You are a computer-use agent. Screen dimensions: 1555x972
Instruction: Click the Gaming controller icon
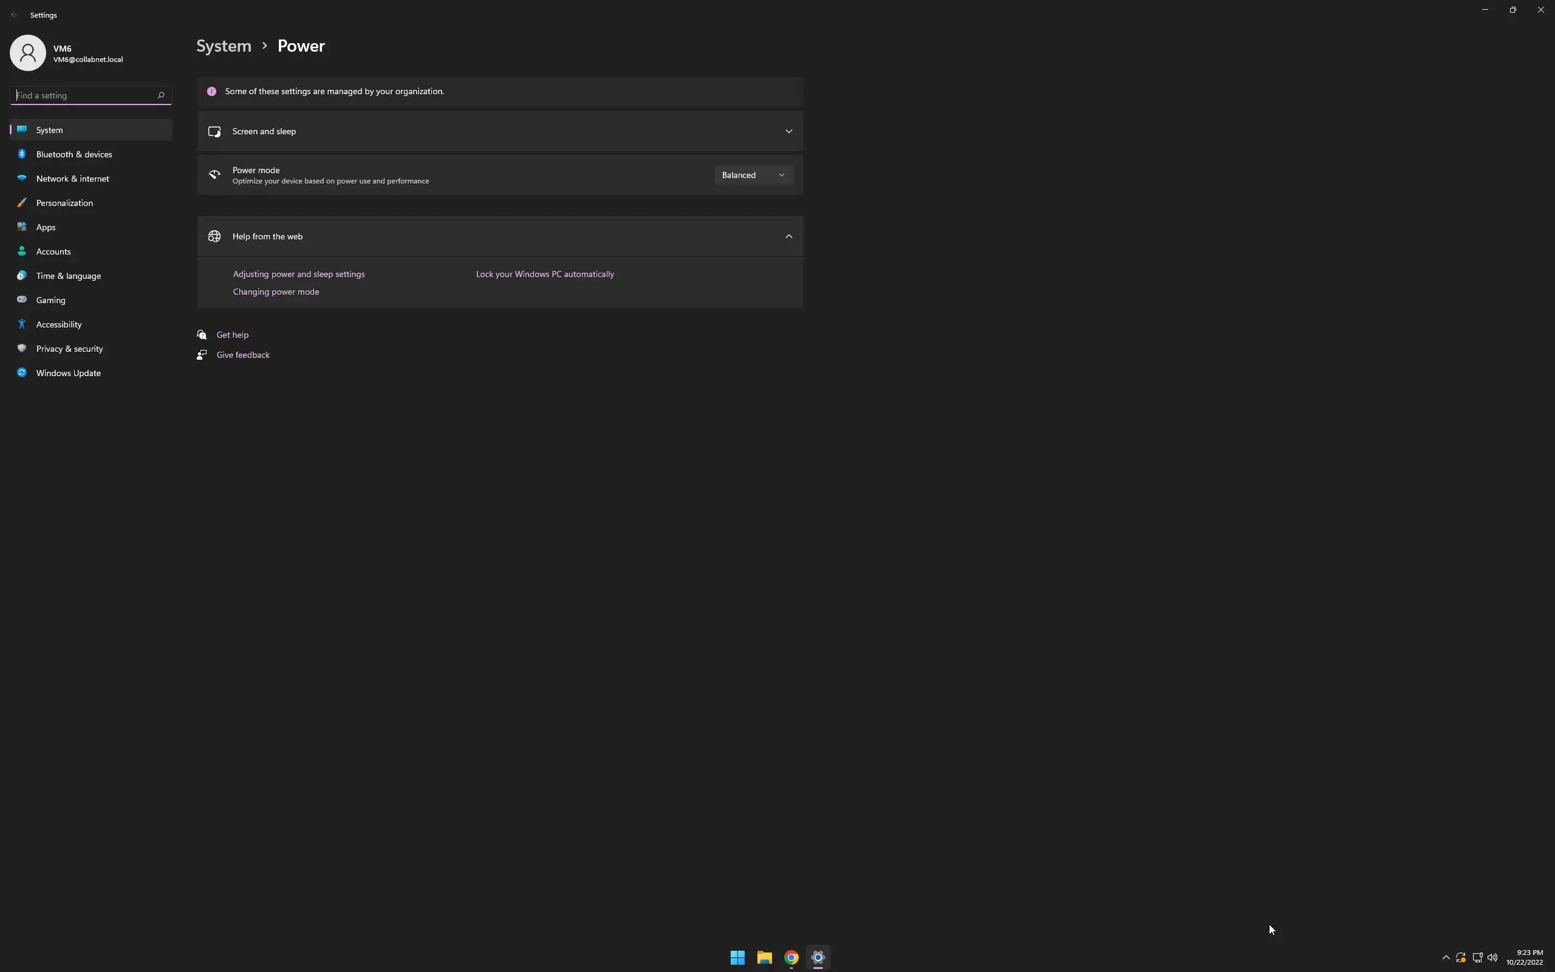[x=22, y=299]
